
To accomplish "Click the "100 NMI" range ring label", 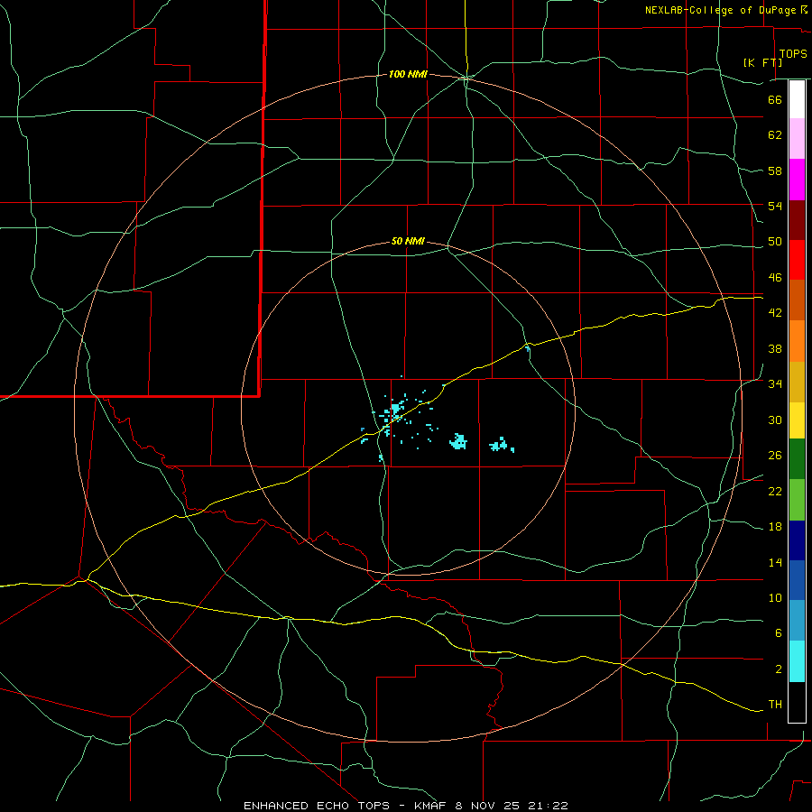I will pos(408,75).
